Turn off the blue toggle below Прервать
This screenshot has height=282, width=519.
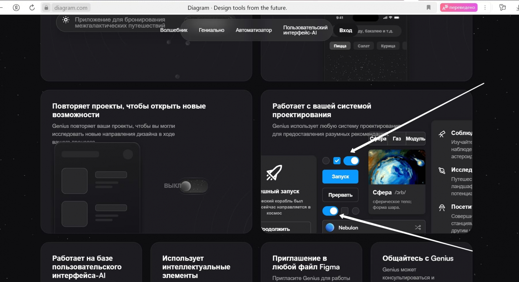[x=330, y=211]
